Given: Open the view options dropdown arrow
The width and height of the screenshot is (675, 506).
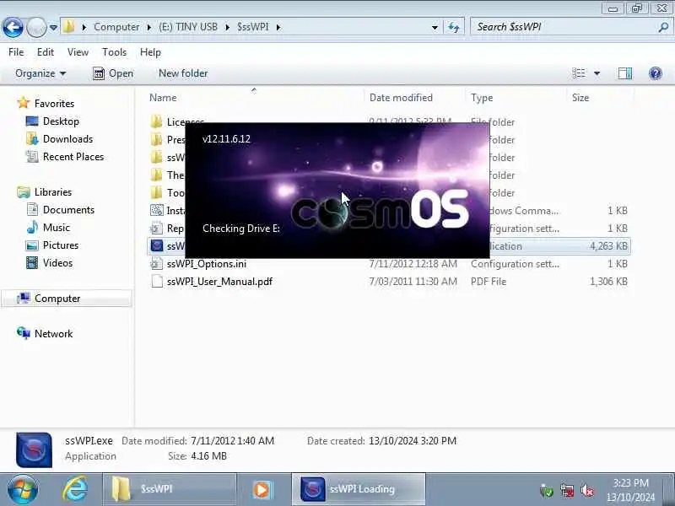Looking at the screenshot, I should coord(597,73).
